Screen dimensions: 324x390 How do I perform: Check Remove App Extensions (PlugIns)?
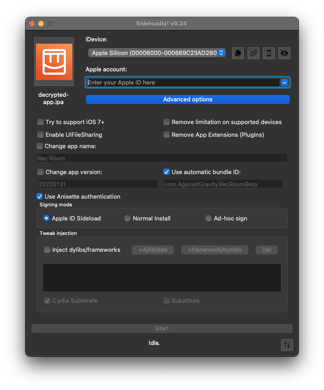tap(167, 135)
